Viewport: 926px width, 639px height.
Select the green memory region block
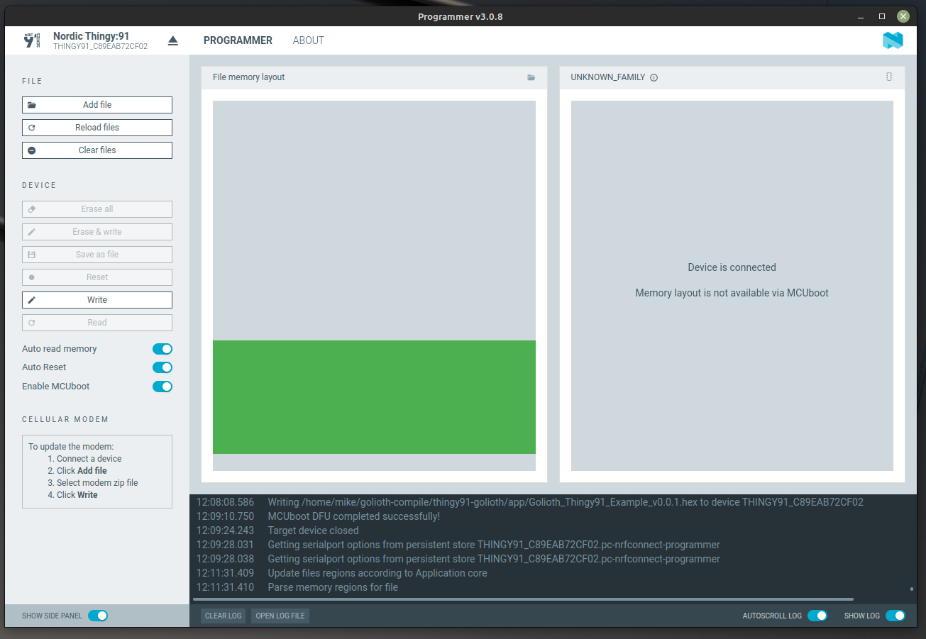(374, 396)
